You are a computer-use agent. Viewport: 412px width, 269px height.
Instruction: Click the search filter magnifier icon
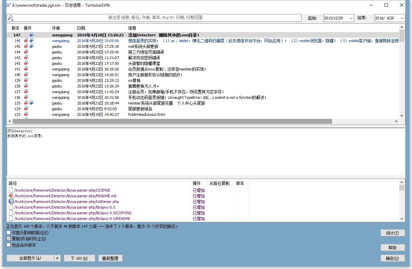pos(10,18)
